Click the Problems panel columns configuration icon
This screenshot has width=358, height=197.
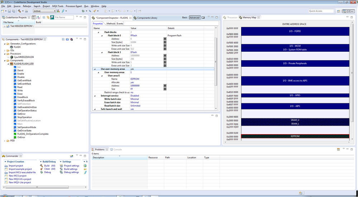pyautogui.click(x=338, y=150)
